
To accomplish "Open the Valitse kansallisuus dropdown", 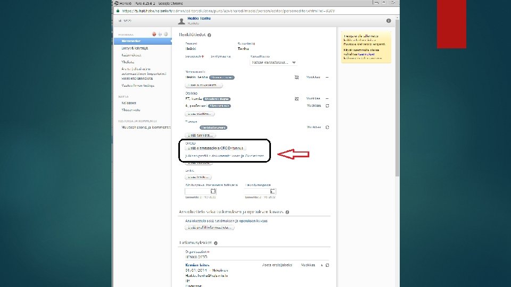I will click(273, 63).
